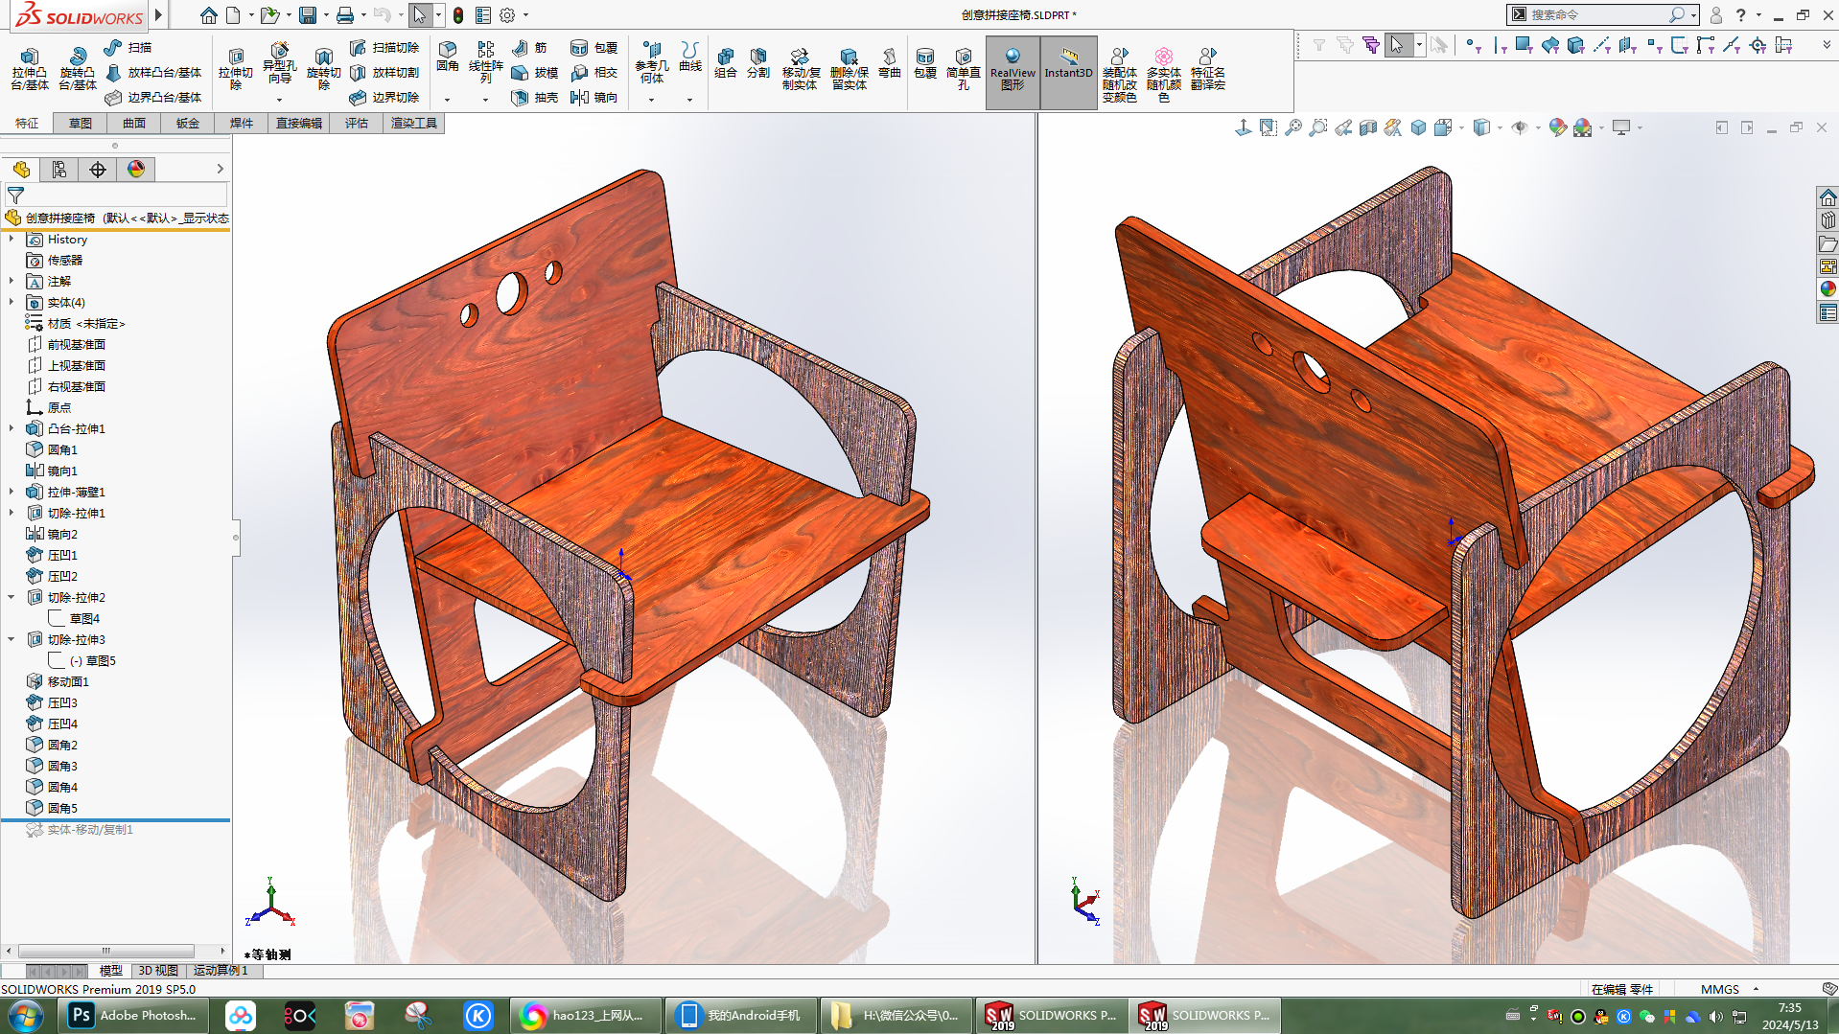Select the 线性阵列 linear pattern tool
1839x1034 pixels.
pos(486,62)
